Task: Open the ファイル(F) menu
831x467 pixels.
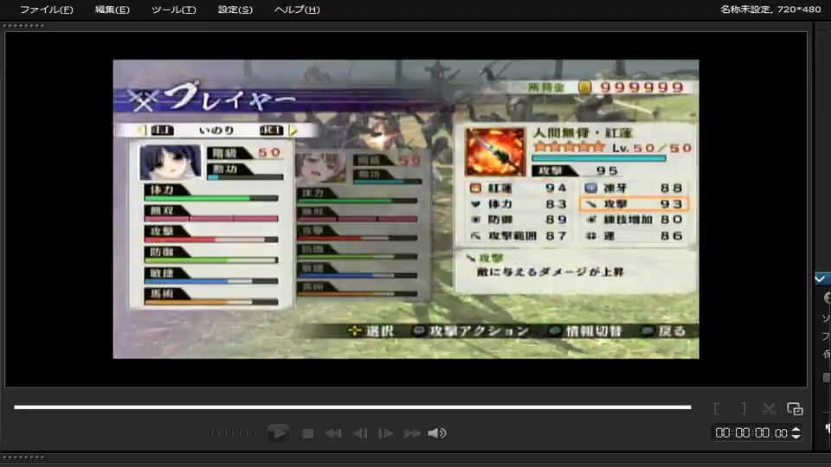Action: tap(46, 10)
